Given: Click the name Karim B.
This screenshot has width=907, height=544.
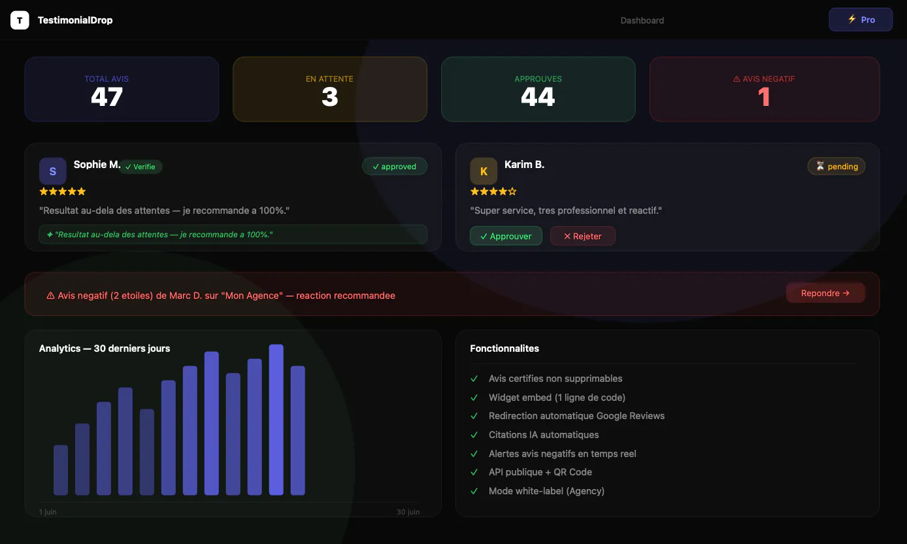Looking at the screenshot, I should tap(525, 165).
